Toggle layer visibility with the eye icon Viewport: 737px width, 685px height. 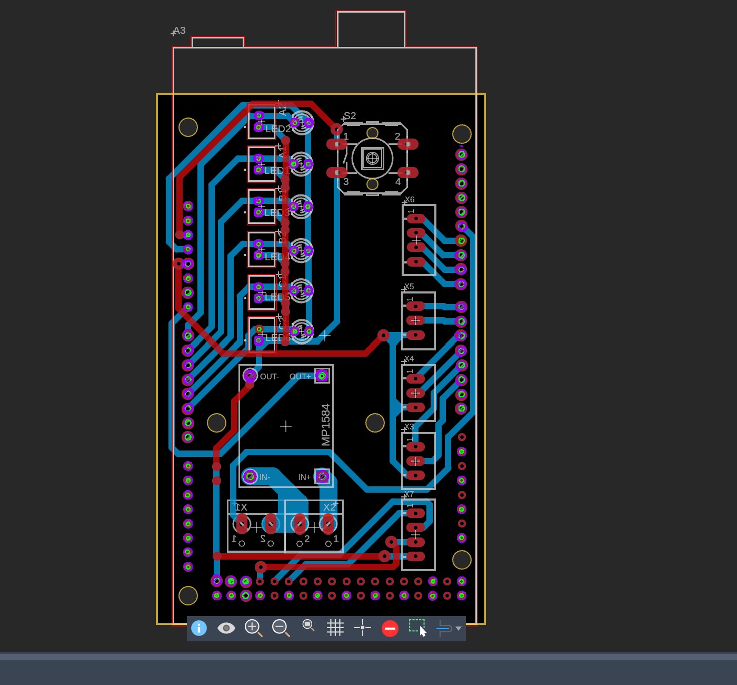point(226,628)
